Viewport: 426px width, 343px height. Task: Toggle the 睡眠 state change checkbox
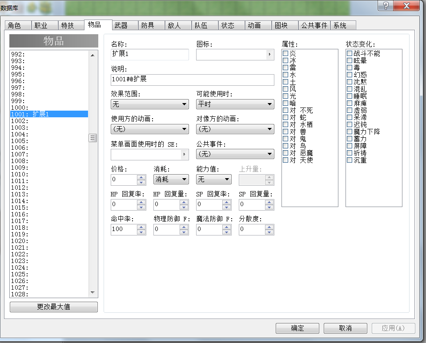[x=350, y=96]
